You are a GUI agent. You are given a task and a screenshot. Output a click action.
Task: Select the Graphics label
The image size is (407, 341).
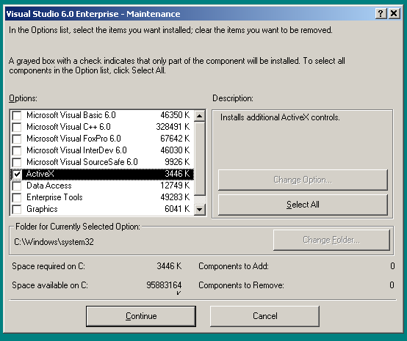[42, 209]
